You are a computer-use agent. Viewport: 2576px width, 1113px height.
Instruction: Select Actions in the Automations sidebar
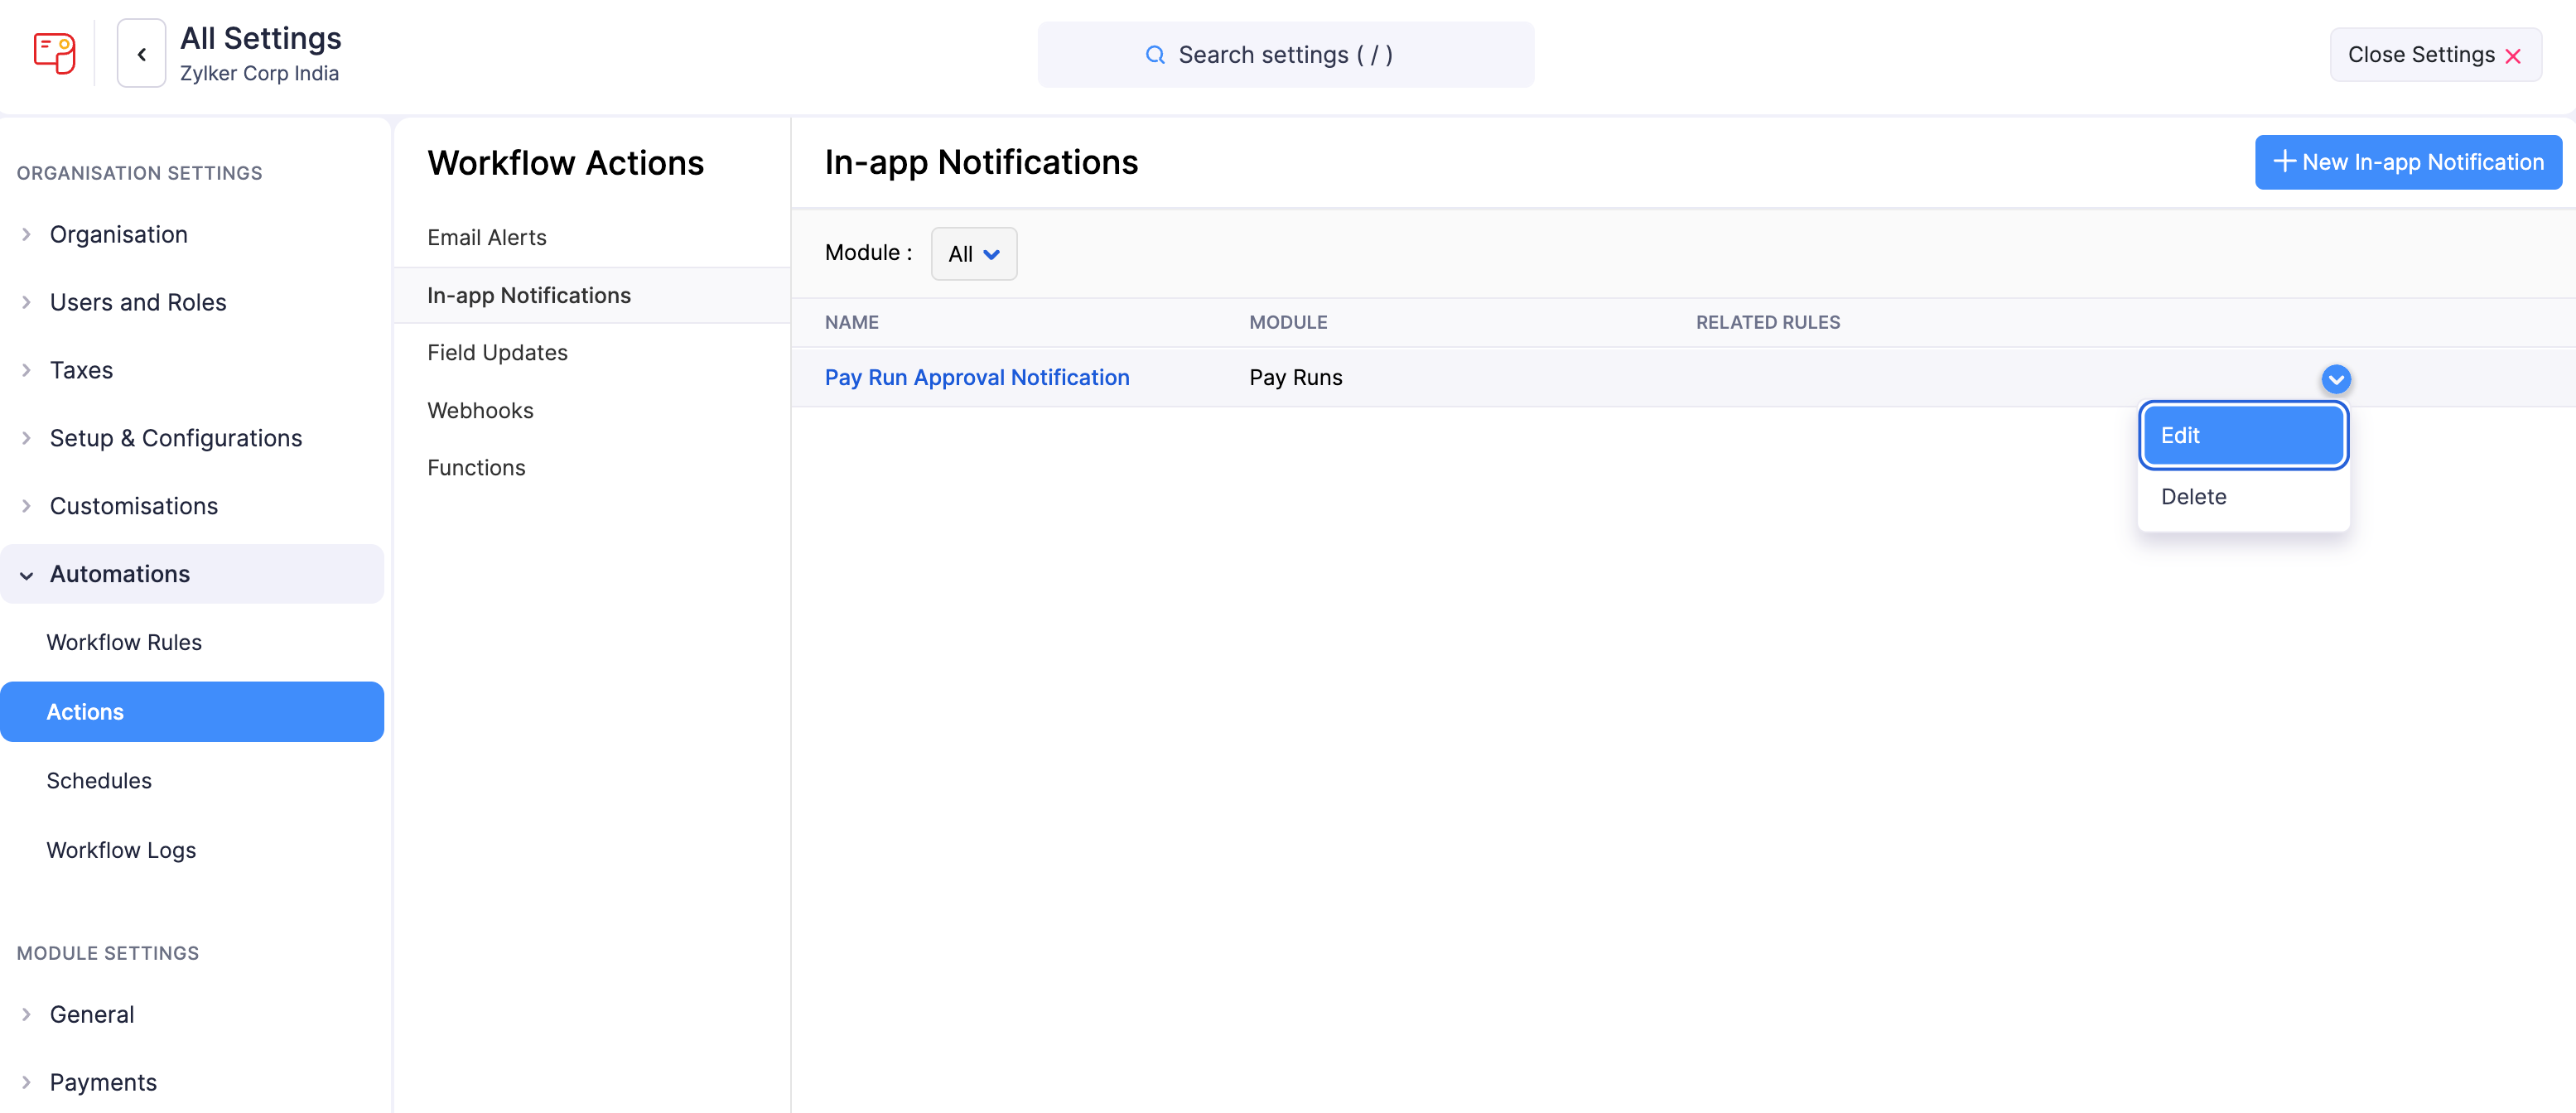tap(192, 712)
